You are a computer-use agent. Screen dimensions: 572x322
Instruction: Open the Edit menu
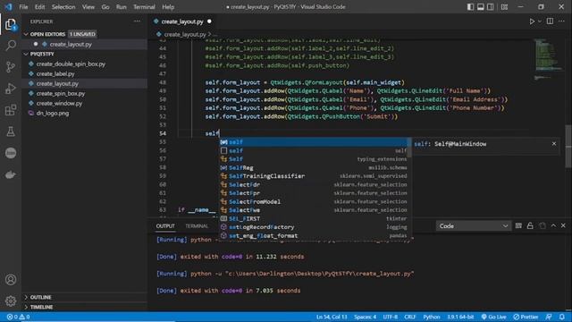tap(39, 7)
